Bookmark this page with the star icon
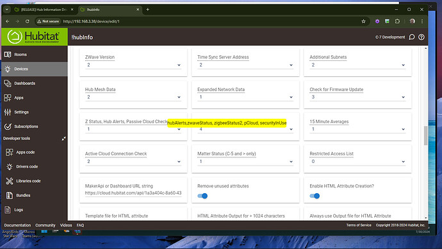Image resolution: width=442 pixels, height=249 pixels. pos(363,21)
